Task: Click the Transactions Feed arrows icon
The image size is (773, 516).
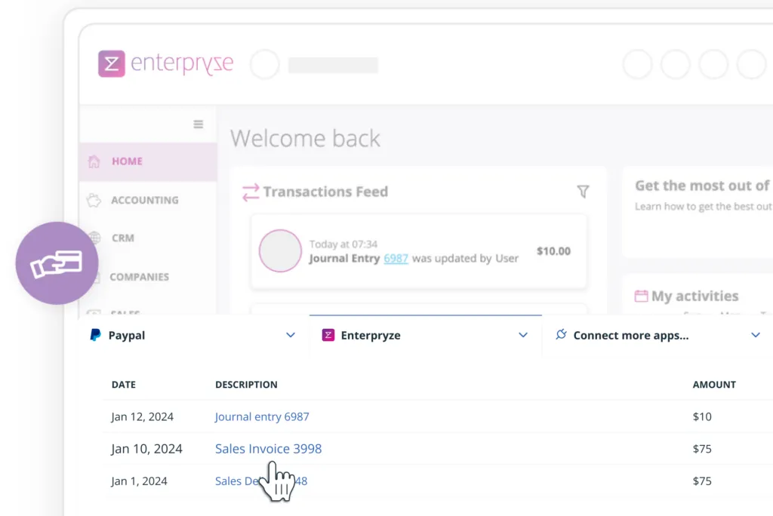Action: [251, 192]
